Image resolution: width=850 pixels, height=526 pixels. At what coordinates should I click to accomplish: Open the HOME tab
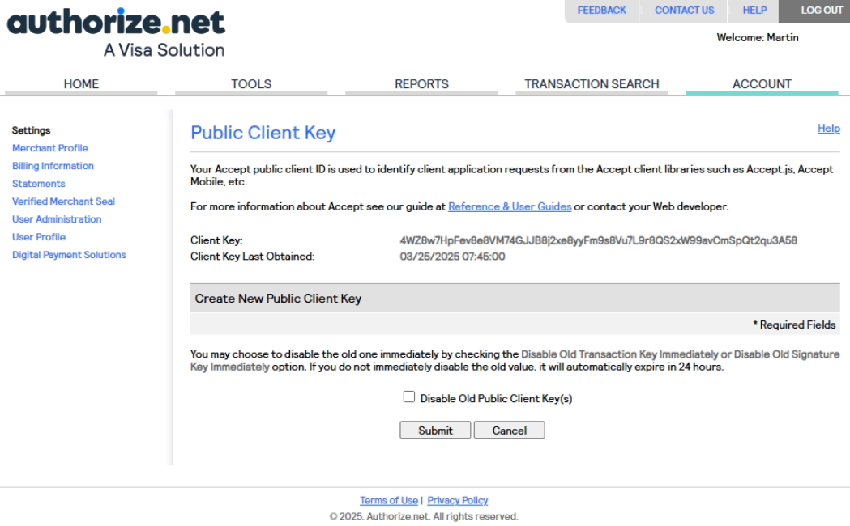pos(81,84)
